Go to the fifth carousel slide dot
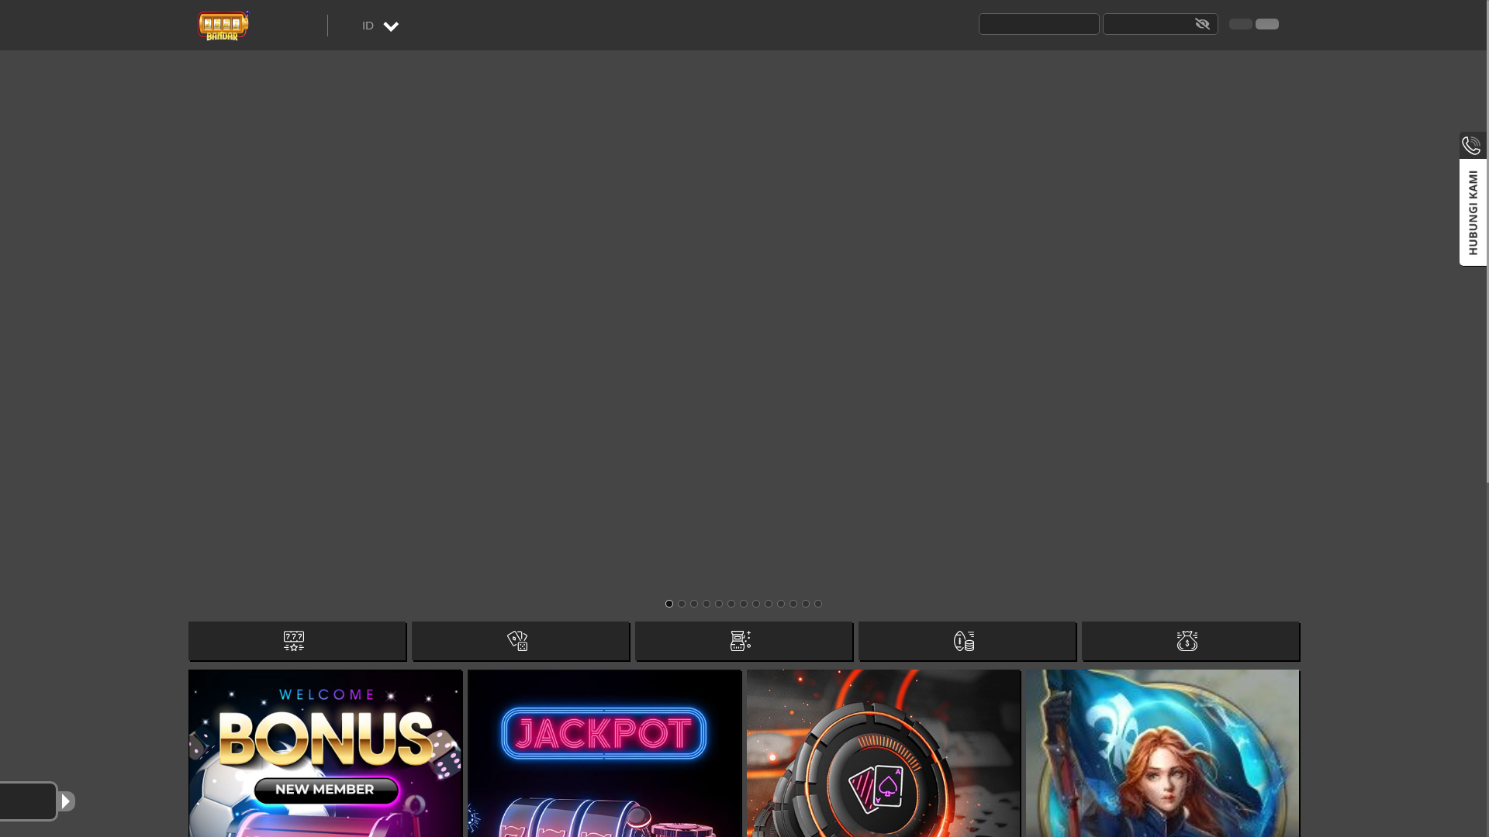 coord(719,604)
